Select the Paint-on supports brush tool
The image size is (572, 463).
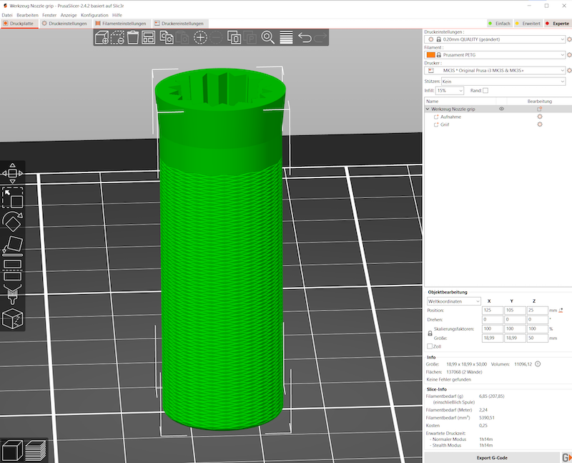(x=12, y=294)
